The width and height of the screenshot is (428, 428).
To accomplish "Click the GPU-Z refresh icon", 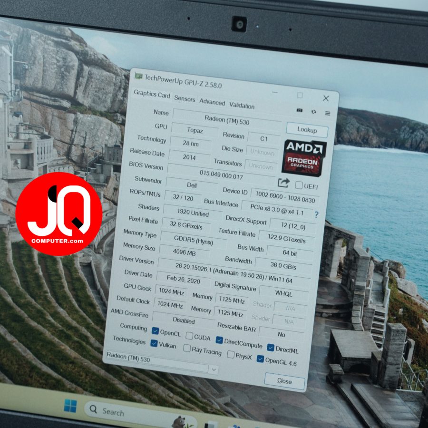I will [x=314, y=111].
